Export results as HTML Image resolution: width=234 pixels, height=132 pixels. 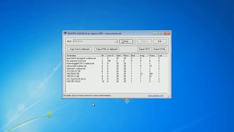(160, 49)
